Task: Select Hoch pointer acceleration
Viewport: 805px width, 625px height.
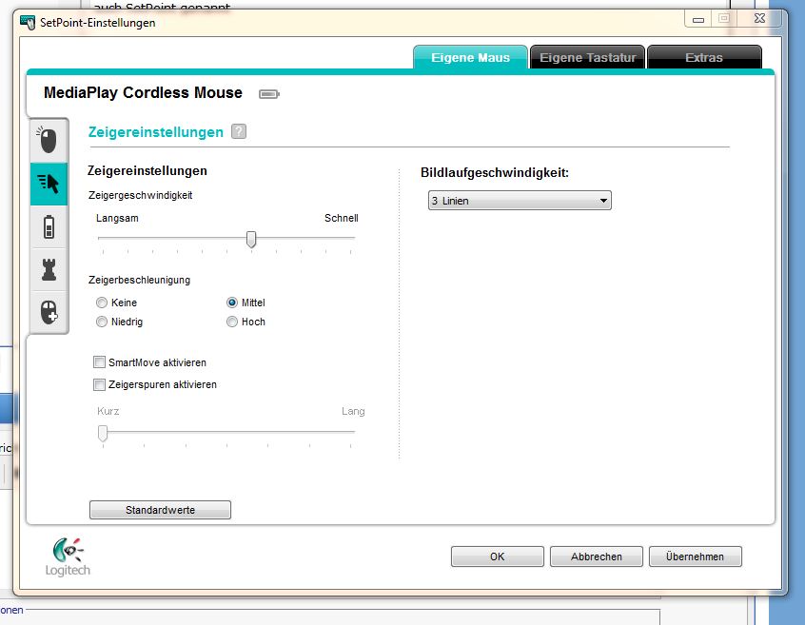Action: [x=232, y=322]
